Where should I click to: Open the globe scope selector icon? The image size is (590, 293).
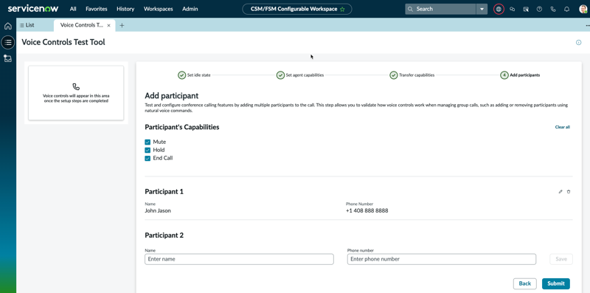(499, 9)
